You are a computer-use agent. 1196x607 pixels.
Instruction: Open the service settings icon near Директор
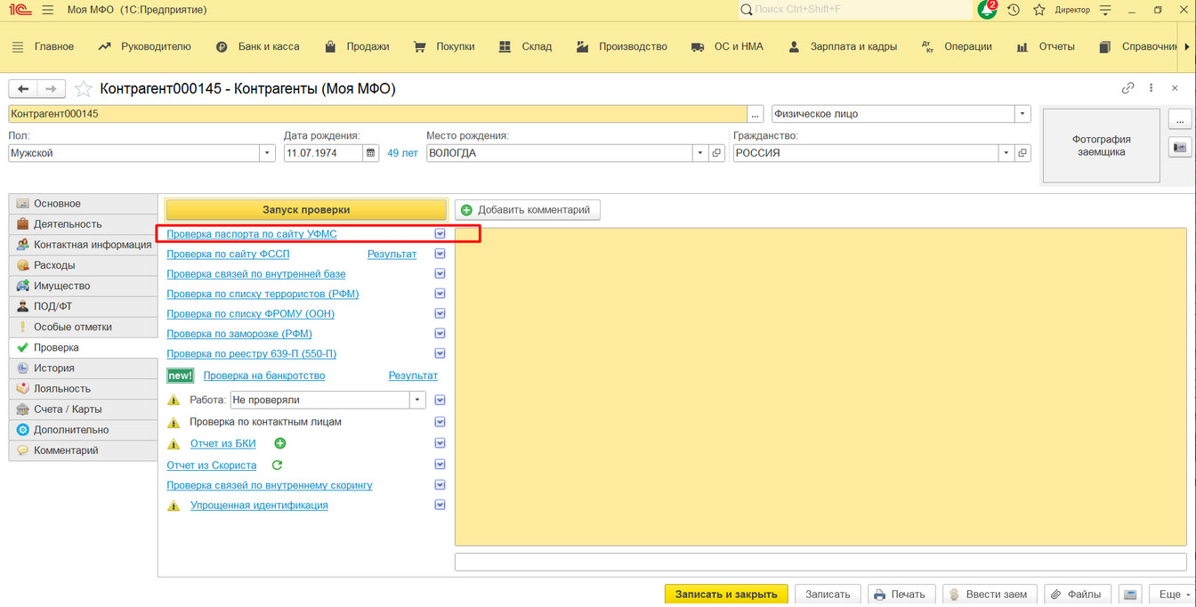point(1106,10)
